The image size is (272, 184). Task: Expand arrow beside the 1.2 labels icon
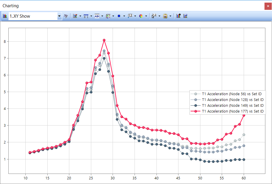coord(135,16)
